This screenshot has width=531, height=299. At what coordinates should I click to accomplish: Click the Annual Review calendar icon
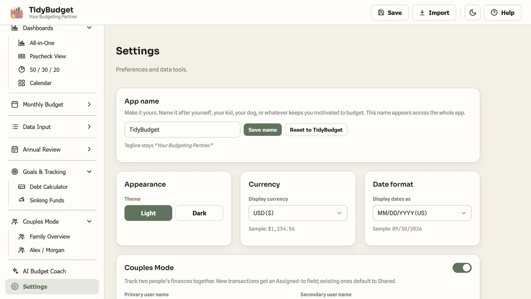[15, 149]
